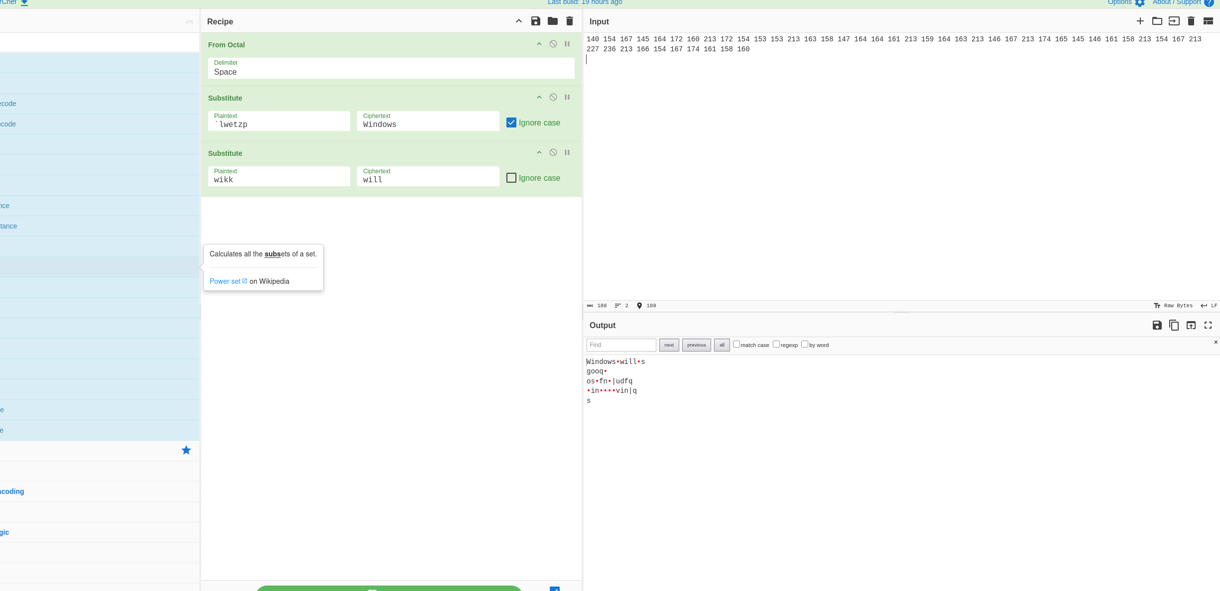Collapse the From Octal operation

tap(539, 44)
